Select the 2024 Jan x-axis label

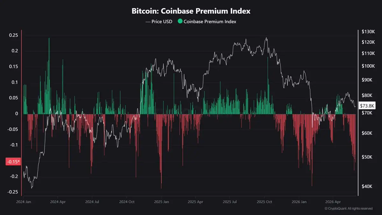24,202
